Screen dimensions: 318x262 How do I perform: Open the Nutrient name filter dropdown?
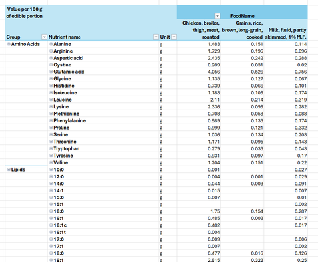click(156, 37)
